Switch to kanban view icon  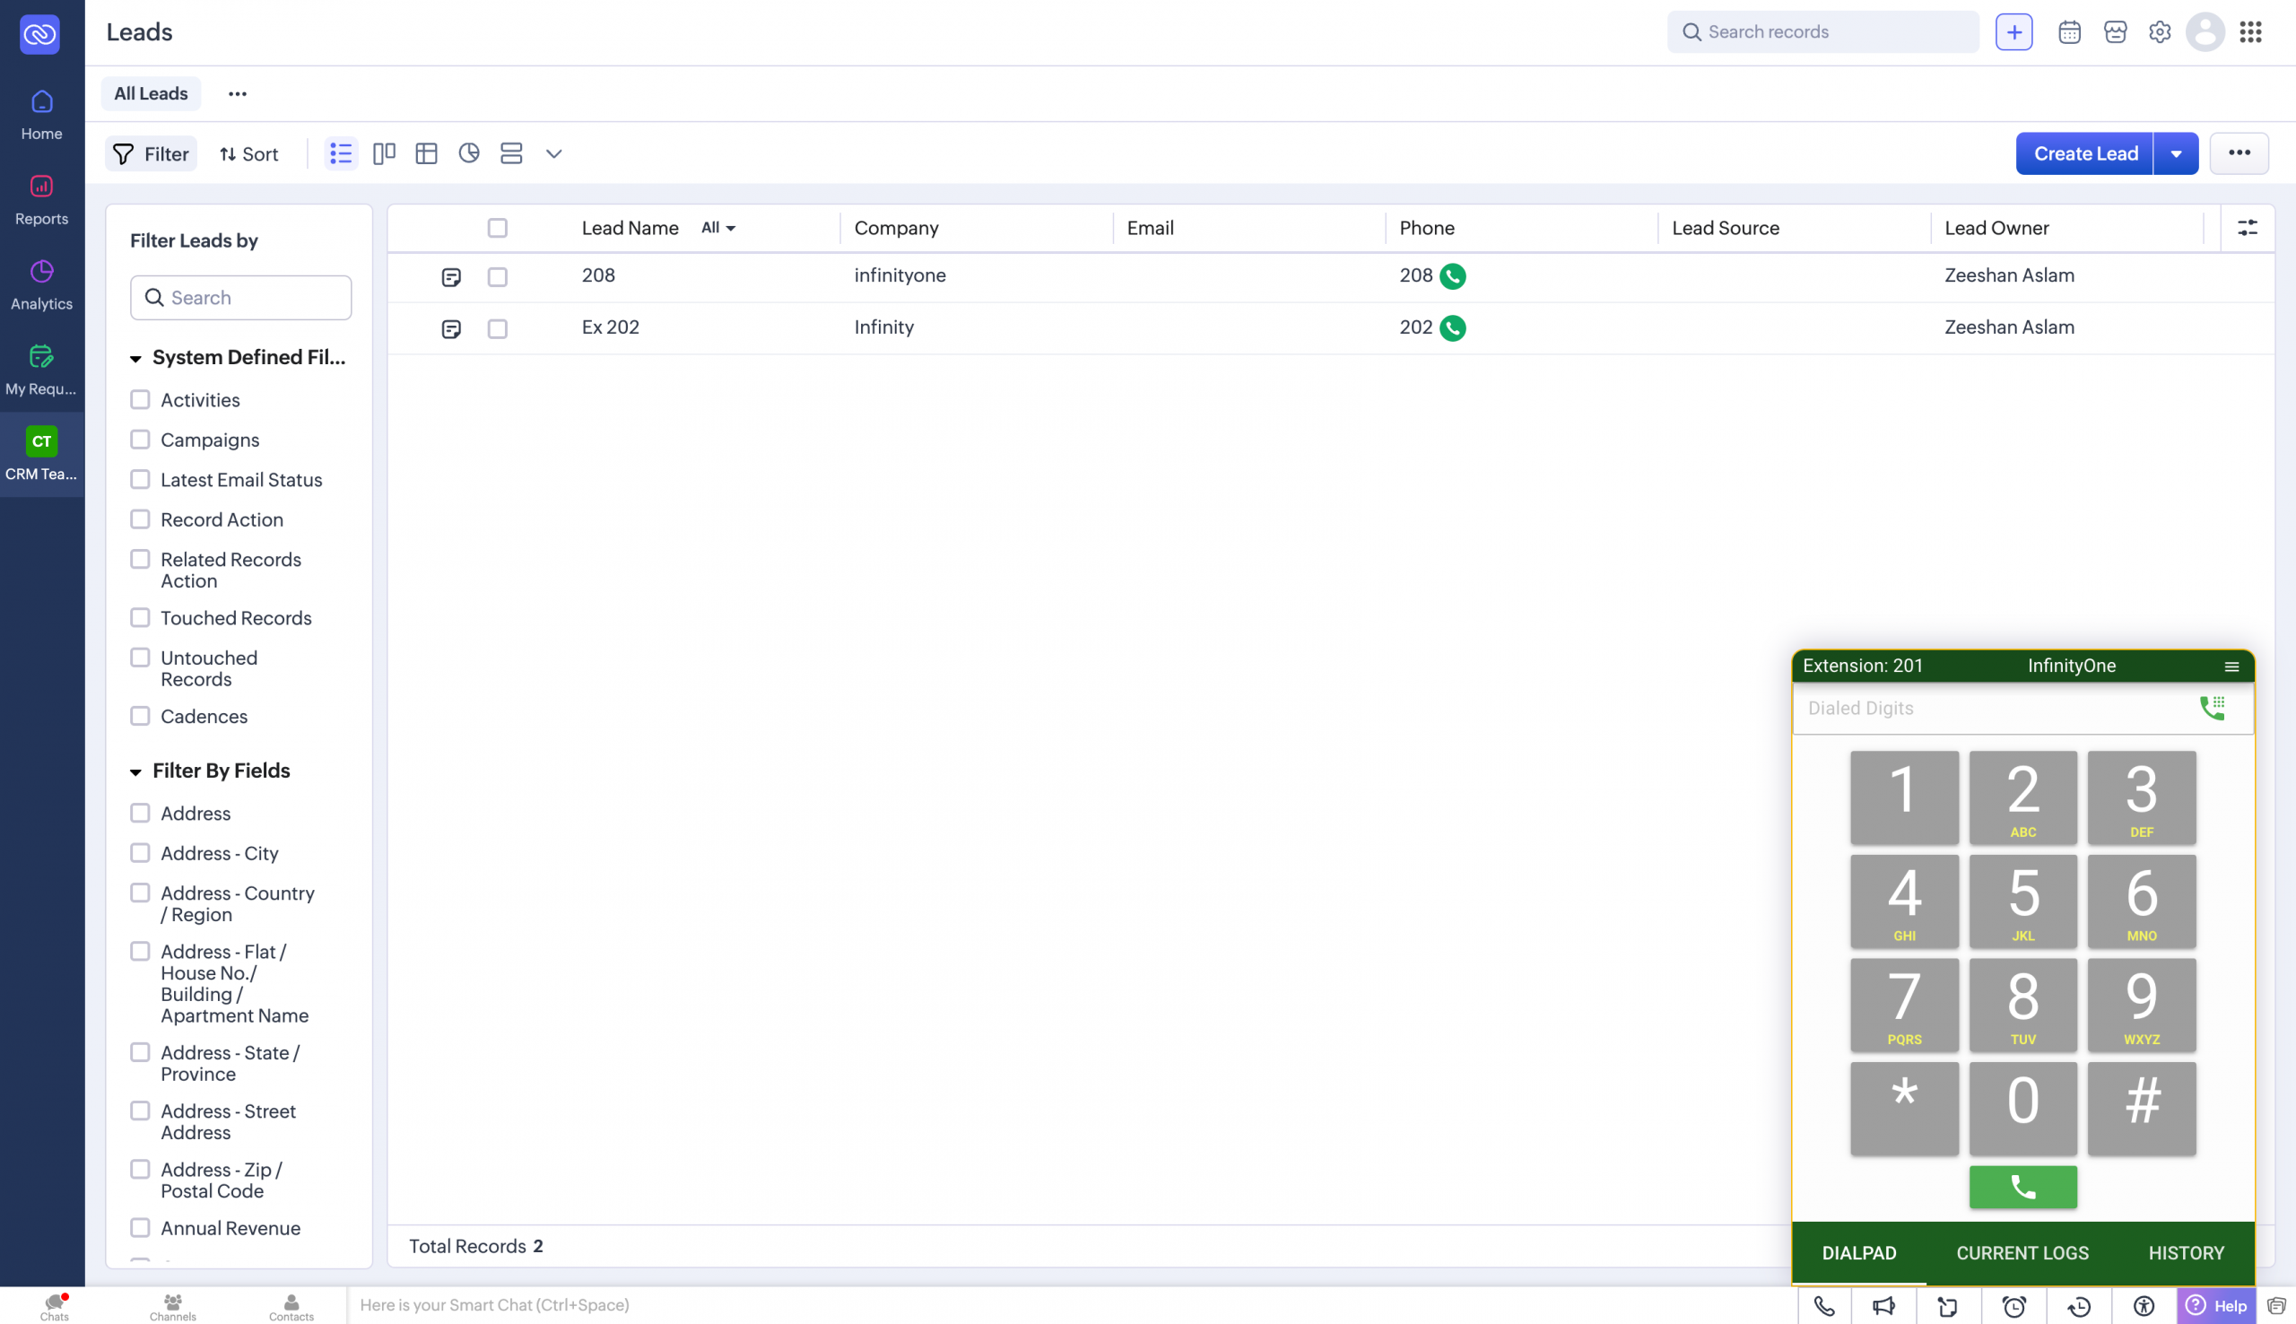(x=385, y=153)
